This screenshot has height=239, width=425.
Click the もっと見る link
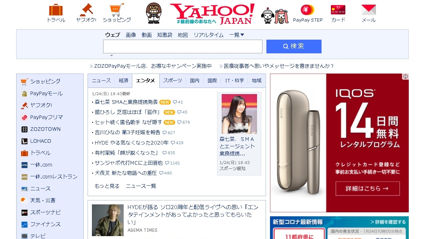click(107, 186)
